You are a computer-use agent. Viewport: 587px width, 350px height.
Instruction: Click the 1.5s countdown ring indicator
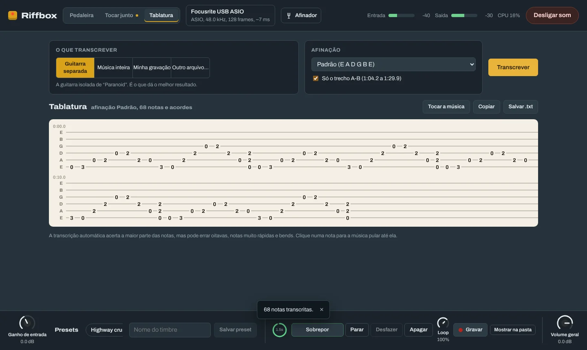[x=280, y=330]
